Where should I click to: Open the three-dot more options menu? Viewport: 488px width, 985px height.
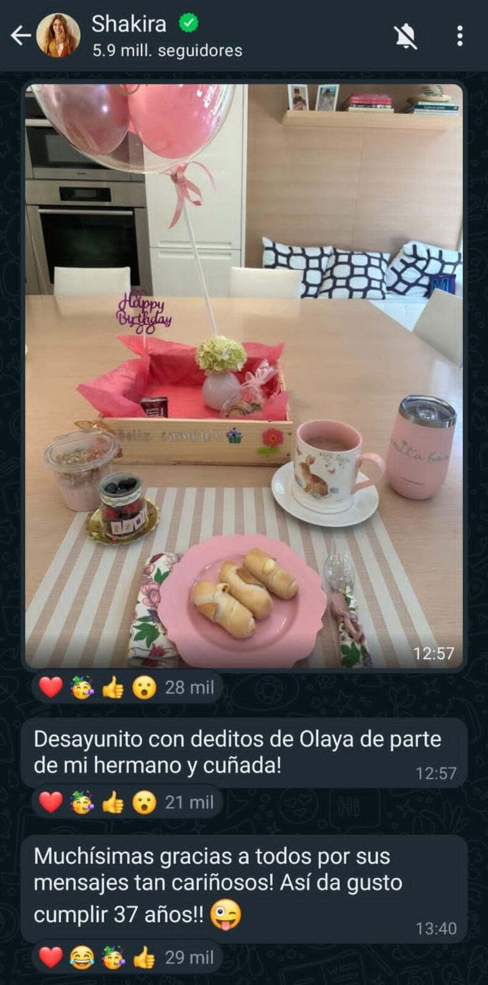460,36
